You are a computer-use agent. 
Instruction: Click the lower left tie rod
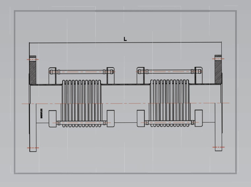click(x=82, y=123)
